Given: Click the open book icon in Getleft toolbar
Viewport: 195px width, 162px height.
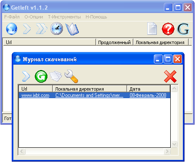Looking at the screenshot, I should [72, 29].
